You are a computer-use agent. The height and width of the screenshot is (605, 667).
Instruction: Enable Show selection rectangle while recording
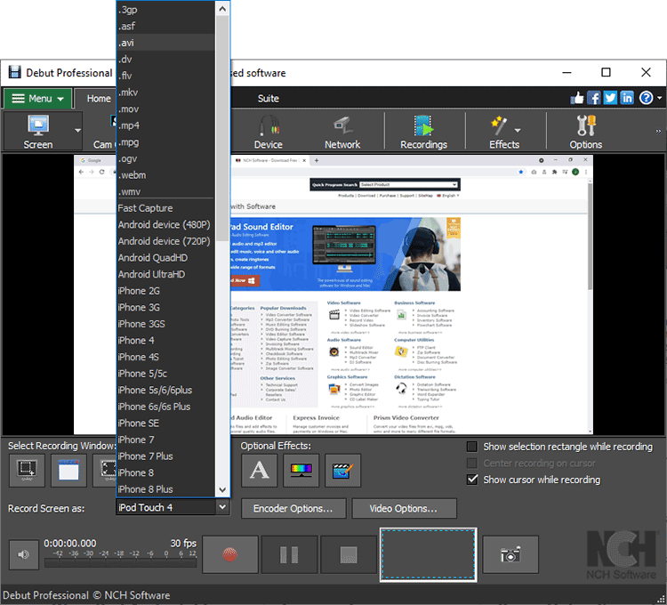pos(471,447)
